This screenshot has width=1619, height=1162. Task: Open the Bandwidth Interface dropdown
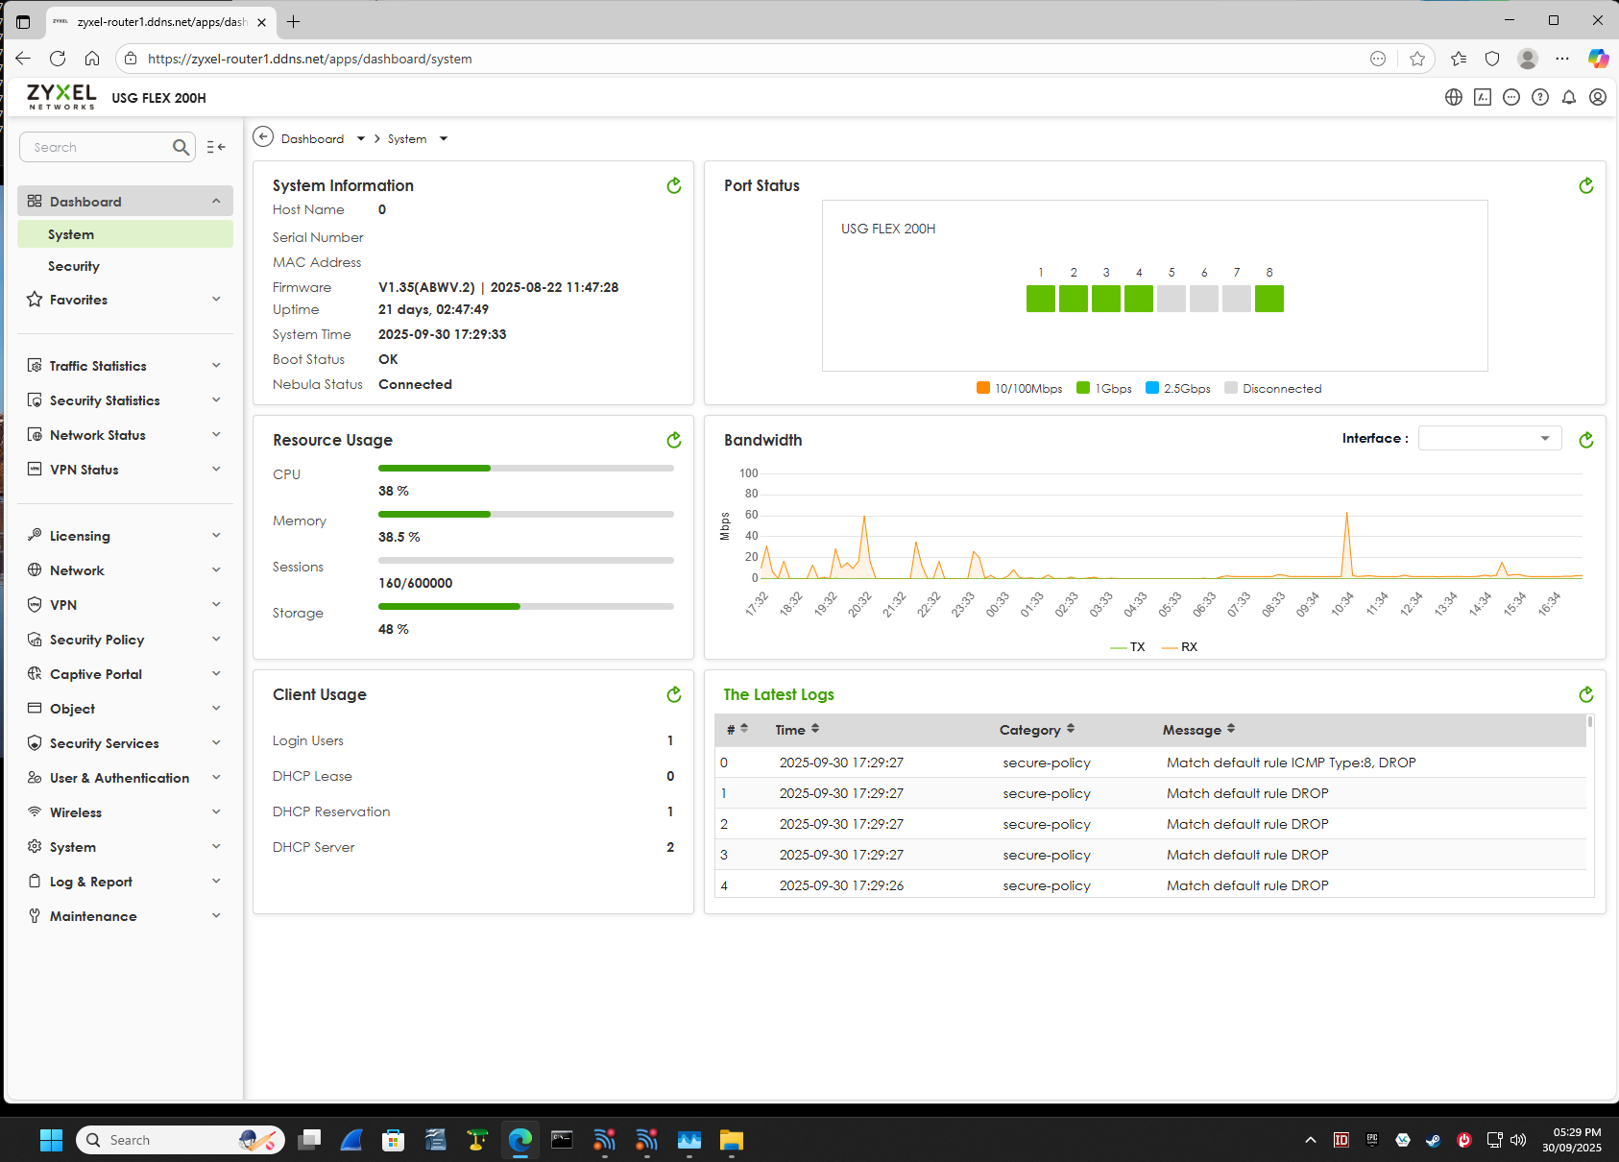click(1489, 438)
